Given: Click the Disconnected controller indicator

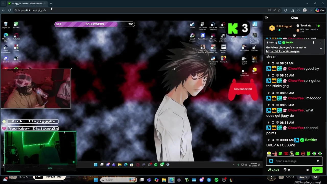Looking at the screenshot, I should pyautogui.click(x=243, y=89).
